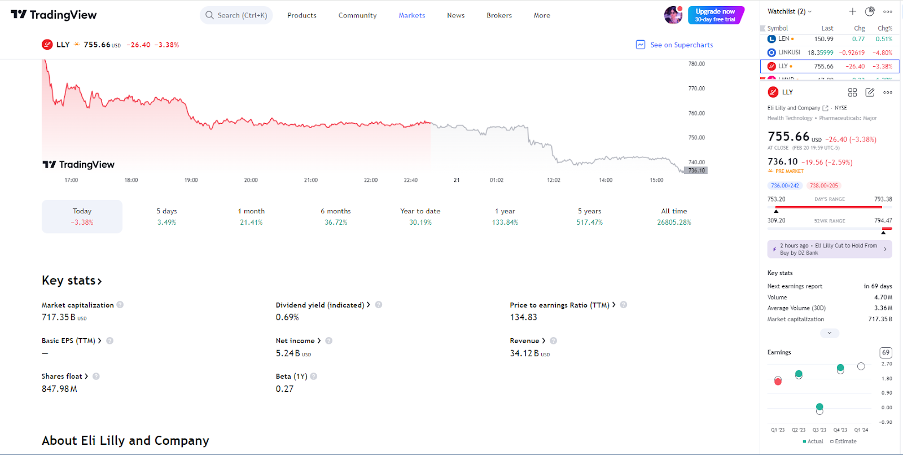Click the 52WK Range bar
The image size is (903, 455).
click(830, 229)
